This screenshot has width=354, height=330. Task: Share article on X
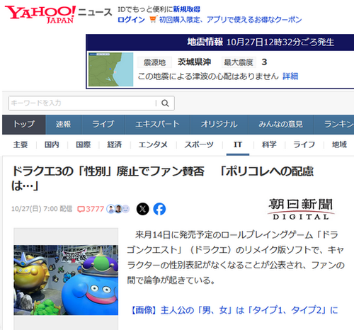point(143,209)
